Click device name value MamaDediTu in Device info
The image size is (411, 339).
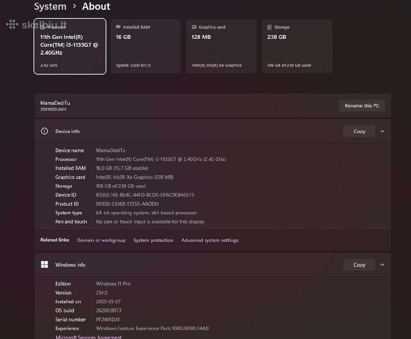coord(110,150)
